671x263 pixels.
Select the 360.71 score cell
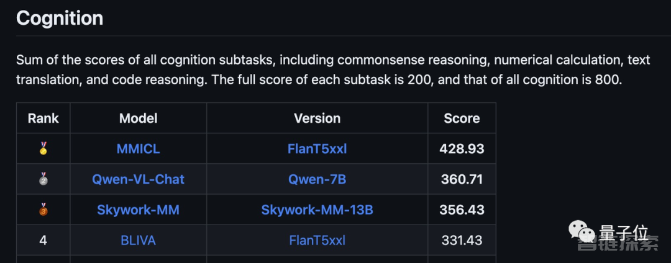point(462,179)
